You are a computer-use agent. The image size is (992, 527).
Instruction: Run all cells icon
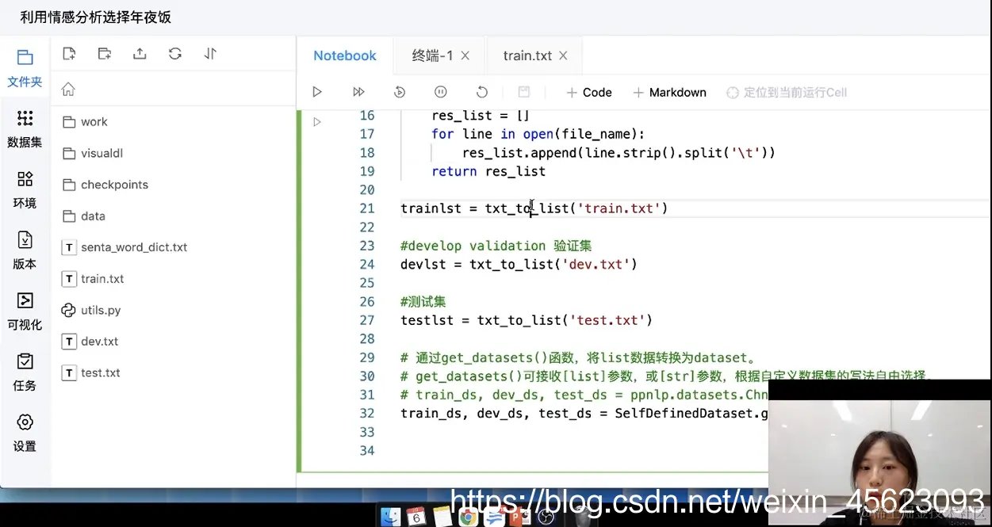click(x=358, y=92)
